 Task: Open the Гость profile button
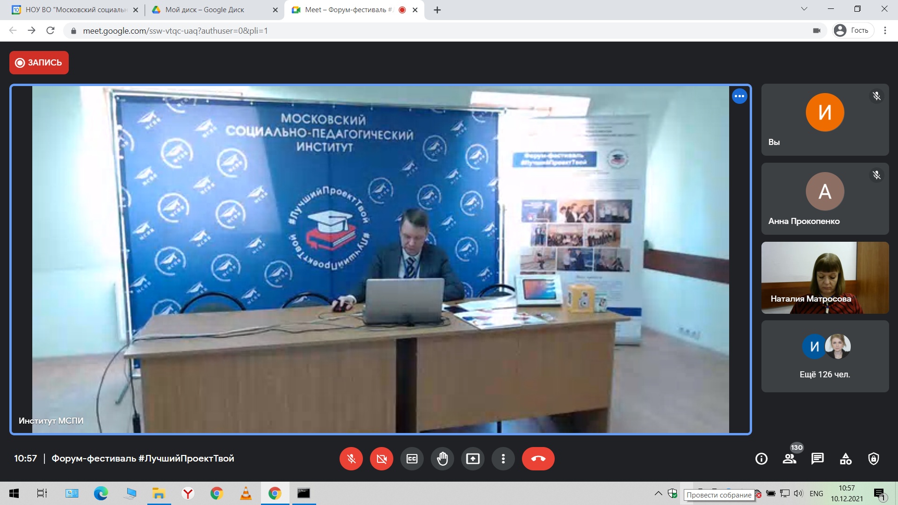tap(853, 30)
